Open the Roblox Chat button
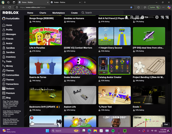172x134 pixels. (166, 124)
